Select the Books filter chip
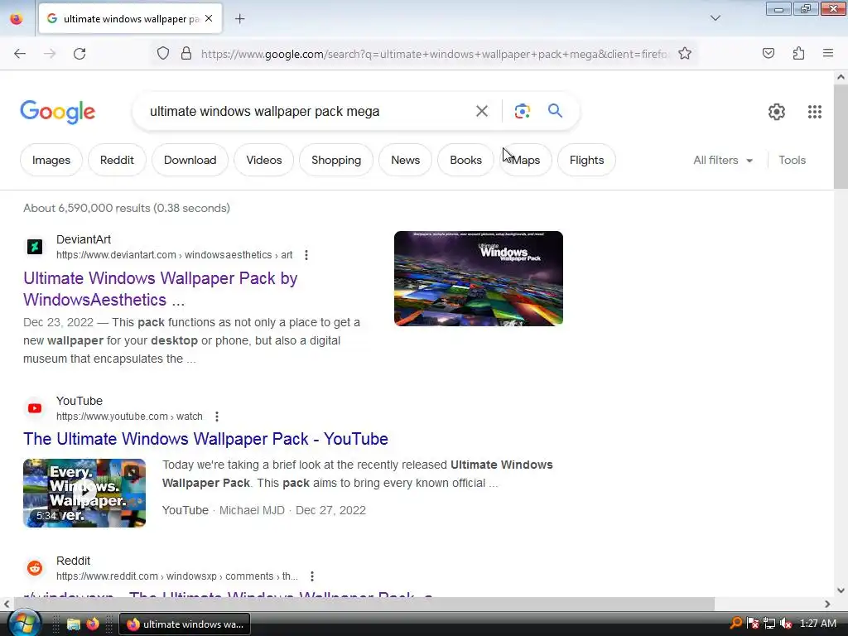 tap(465, 160)
